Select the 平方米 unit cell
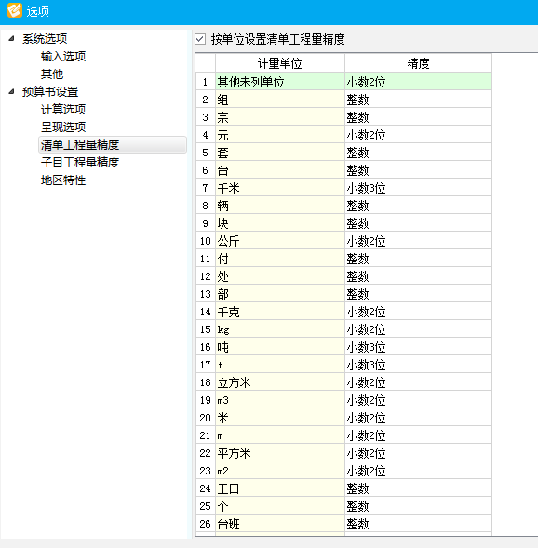 point(280,453)
